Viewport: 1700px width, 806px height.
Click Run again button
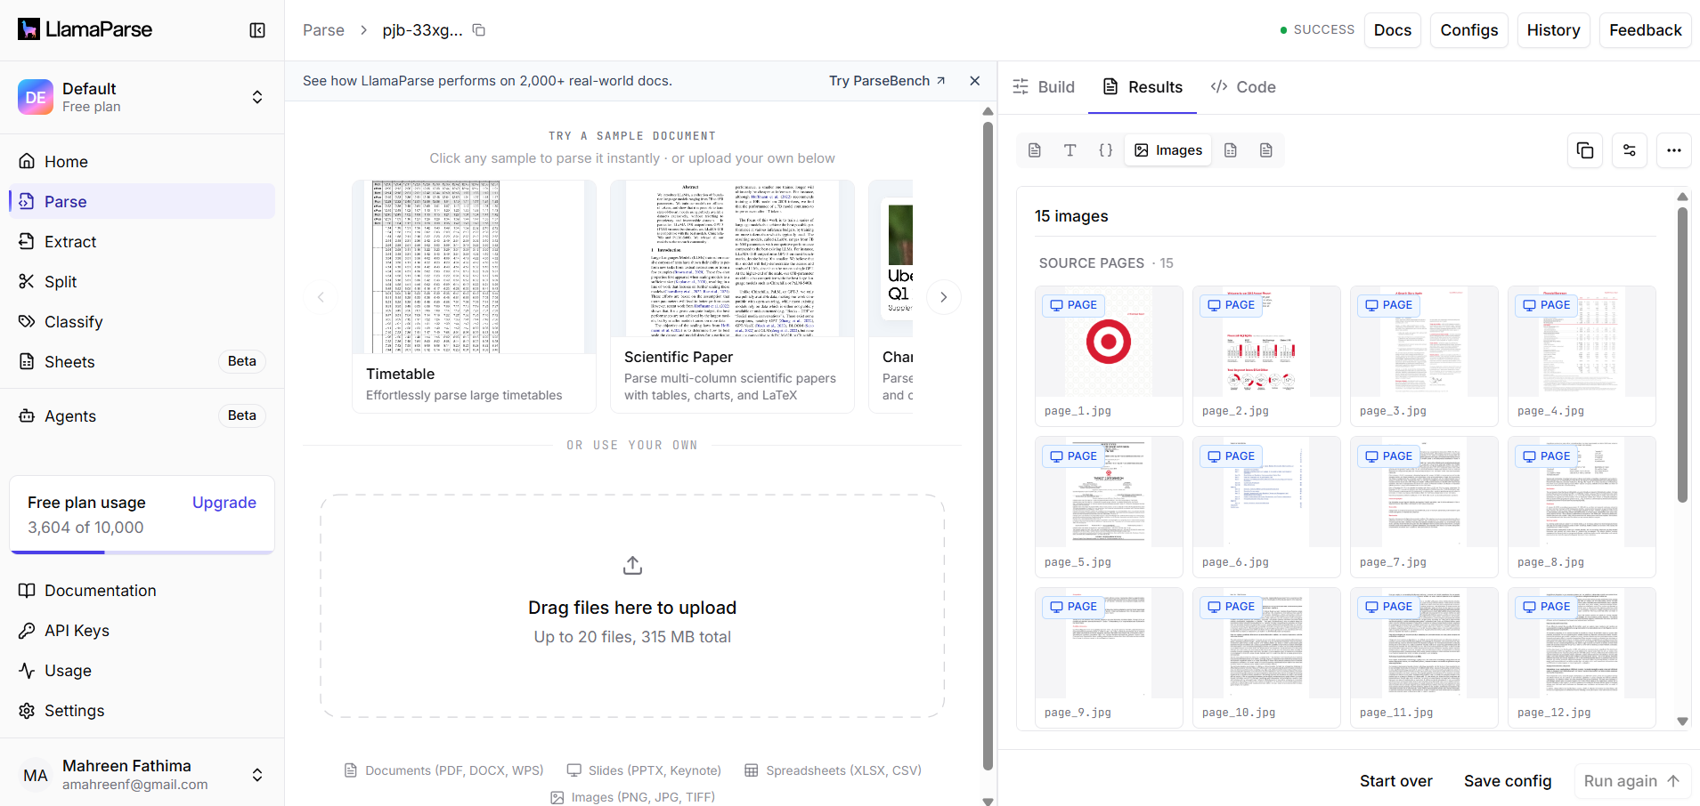(1631, 781)
